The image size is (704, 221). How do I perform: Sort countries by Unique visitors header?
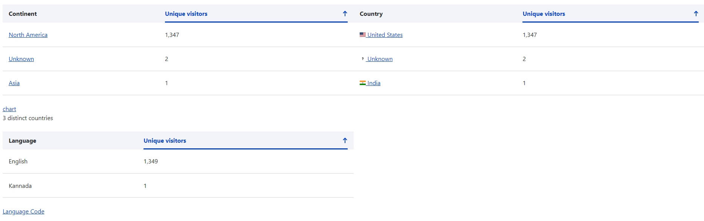click(x=544, y=14)
